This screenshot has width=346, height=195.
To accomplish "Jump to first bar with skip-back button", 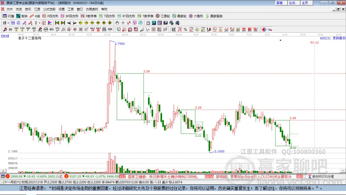I will click(x=57, y=23).
